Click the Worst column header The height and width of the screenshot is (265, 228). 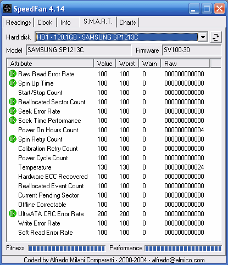click(127, 64)
